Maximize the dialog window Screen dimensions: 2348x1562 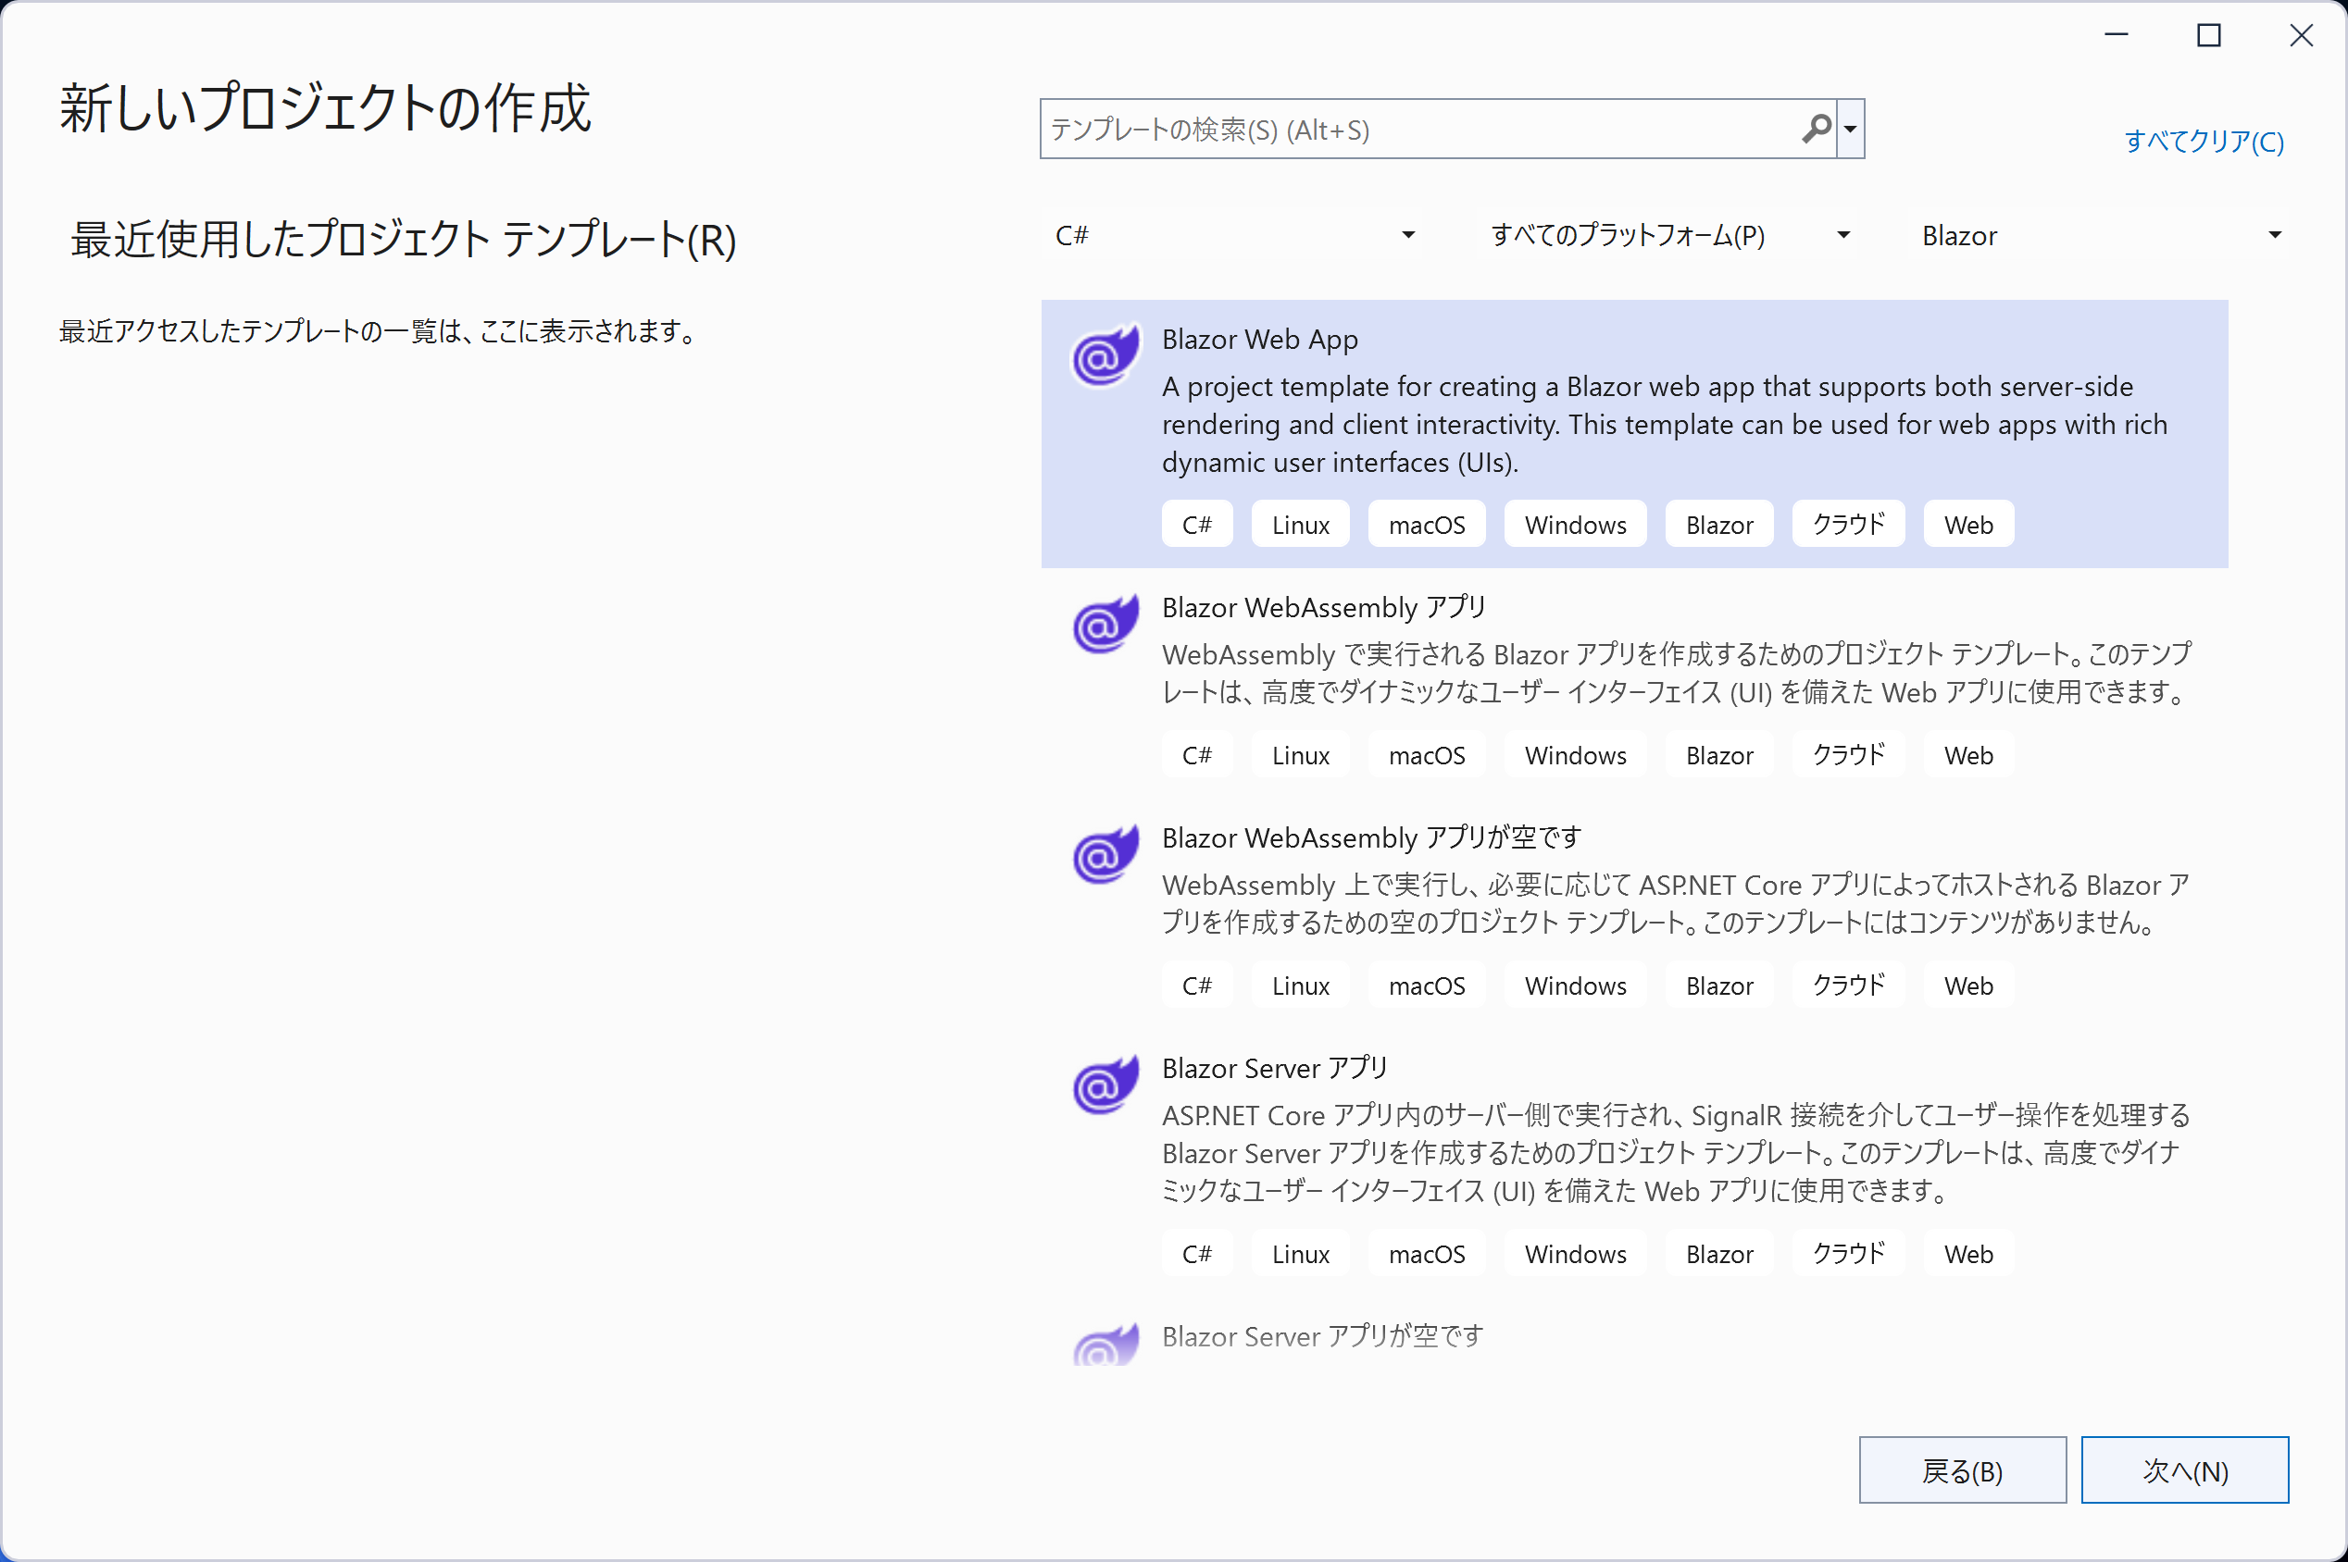click(2208, 36)
